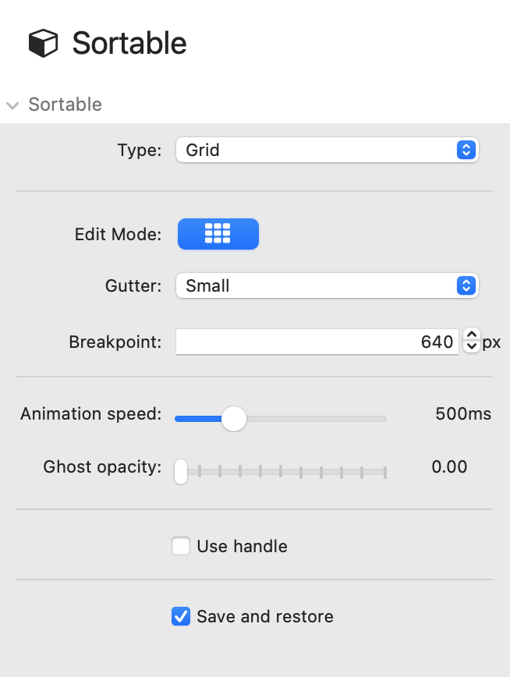Click the Animation speed slider track end

[384, 419]
